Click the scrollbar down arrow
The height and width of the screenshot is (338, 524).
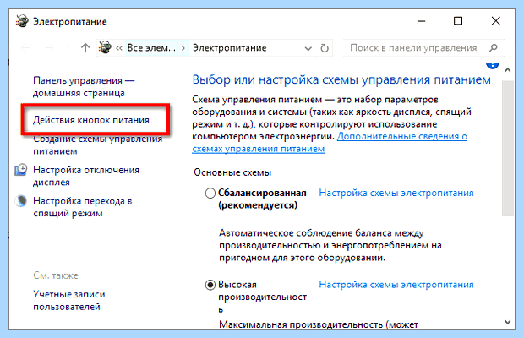(508, 322)
